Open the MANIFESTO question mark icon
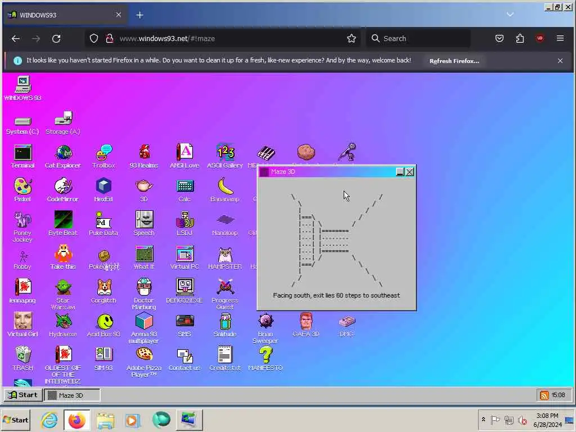The image size is (576, 432). point(265,358)
